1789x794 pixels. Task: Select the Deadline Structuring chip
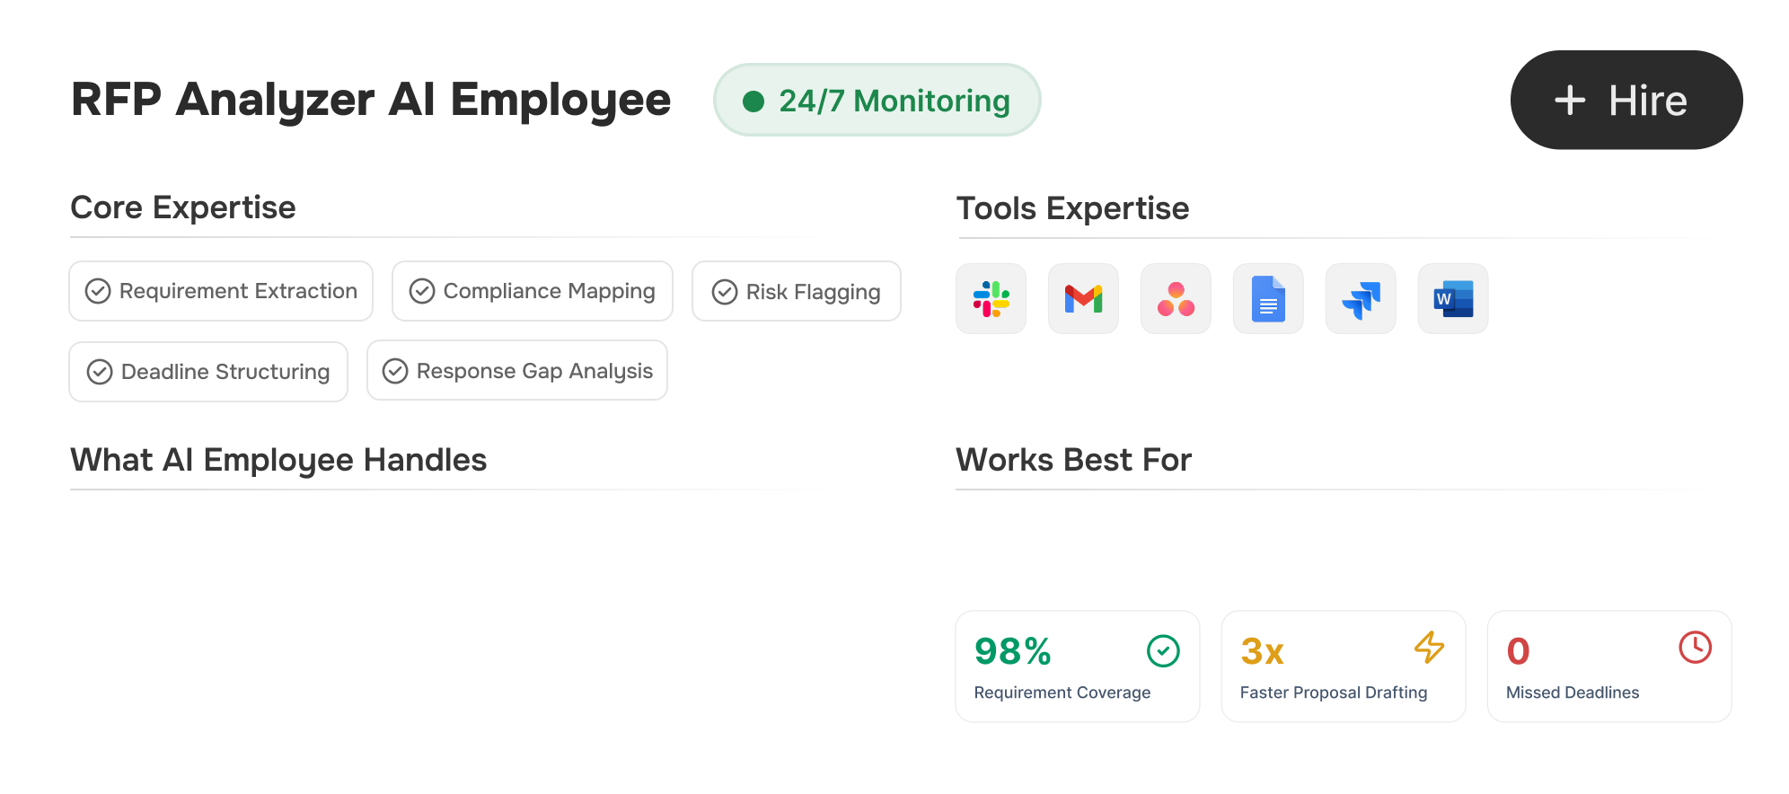(208, 372)
